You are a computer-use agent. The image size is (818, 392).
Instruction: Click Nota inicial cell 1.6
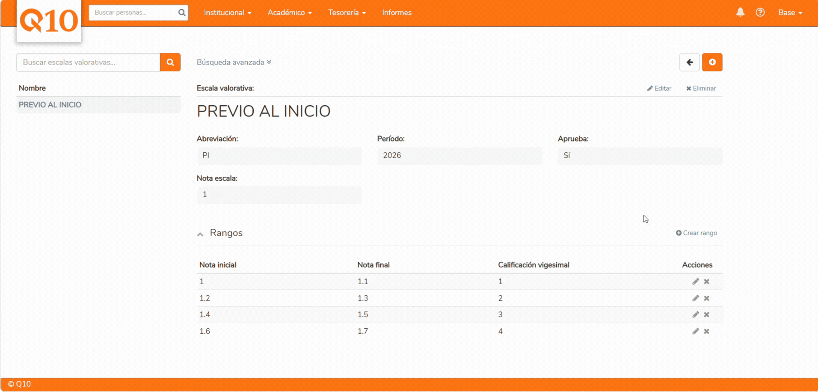click(205, 331)
